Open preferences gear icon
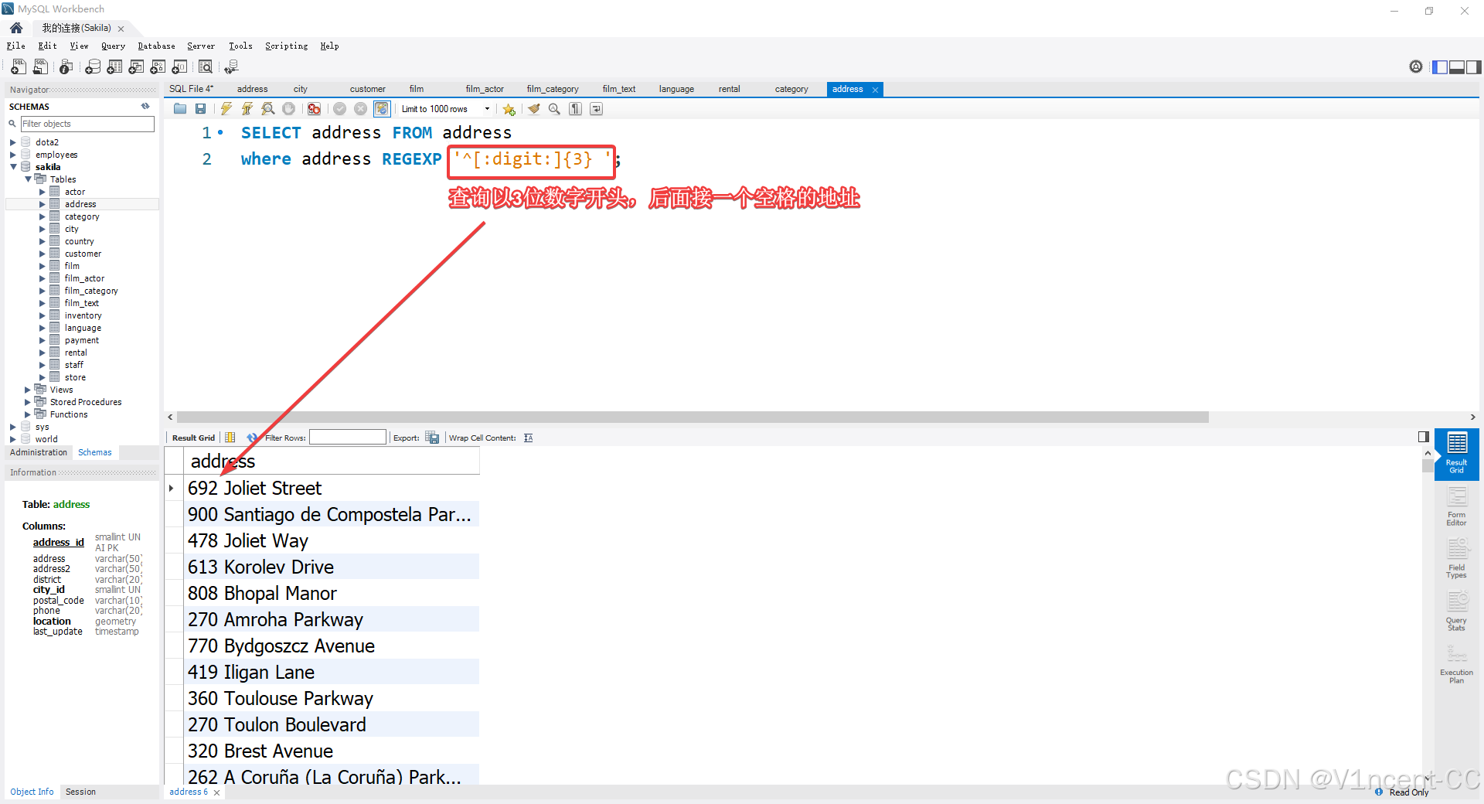 pos(1416,67)
